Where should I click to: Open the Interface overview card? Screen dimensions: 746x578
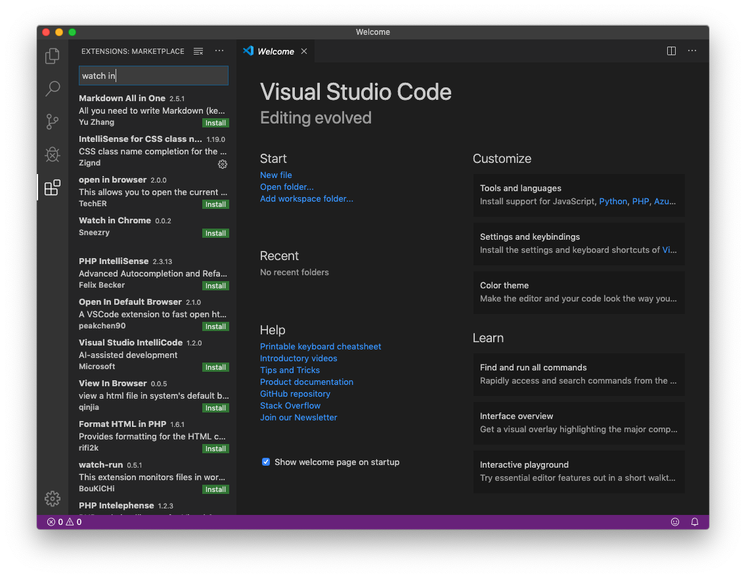tap(579, 423)
